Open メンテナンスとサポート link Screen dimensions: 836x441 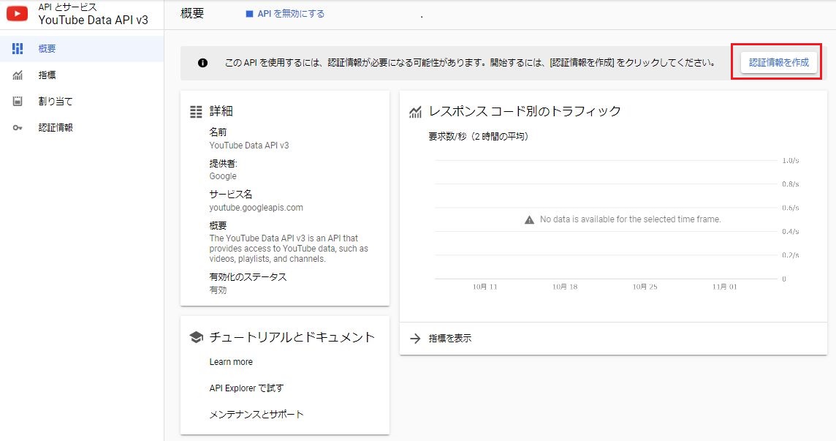pyautogui.click(x=256, y=414)
